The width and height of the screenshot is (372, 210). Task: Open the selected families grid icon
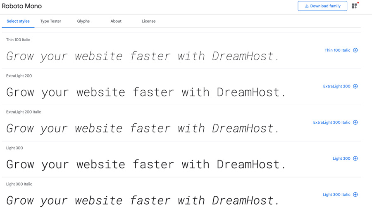tap(355, 6)
